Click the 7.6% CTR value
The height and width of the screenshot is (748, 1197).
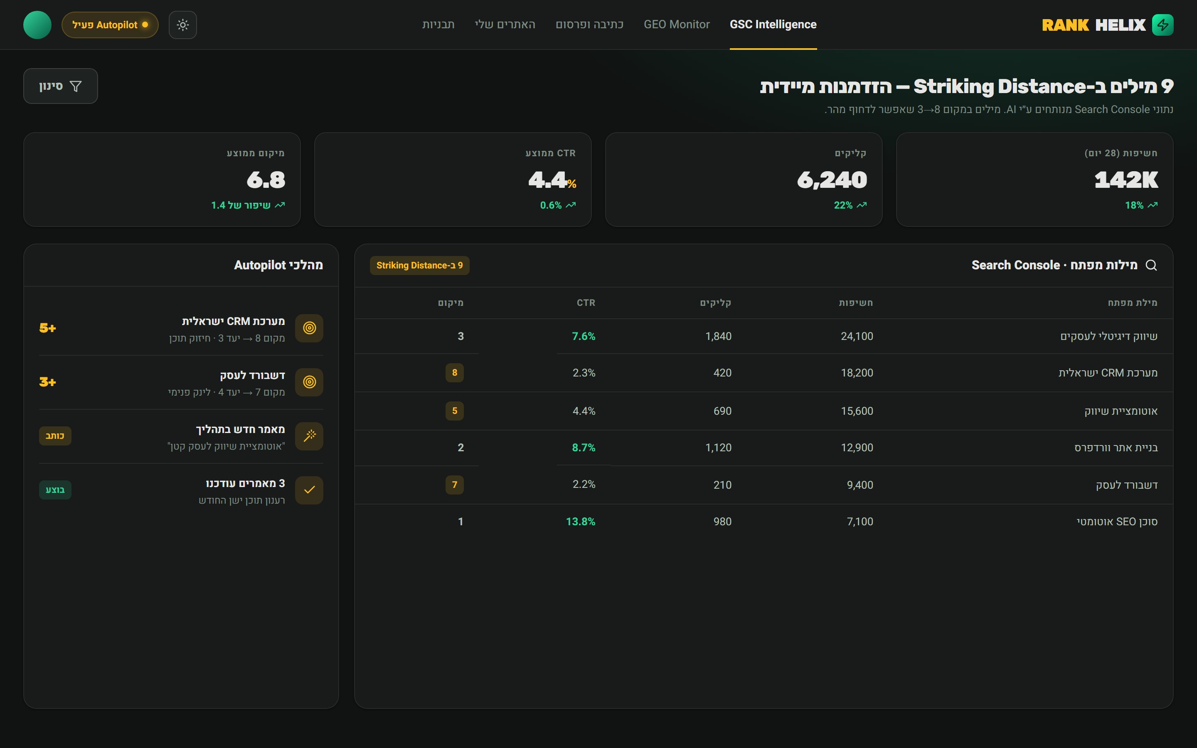[x=584, y=337]
